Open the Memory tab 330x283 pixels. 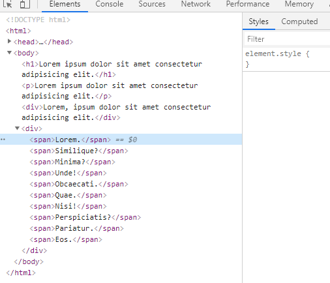point(299,4)
